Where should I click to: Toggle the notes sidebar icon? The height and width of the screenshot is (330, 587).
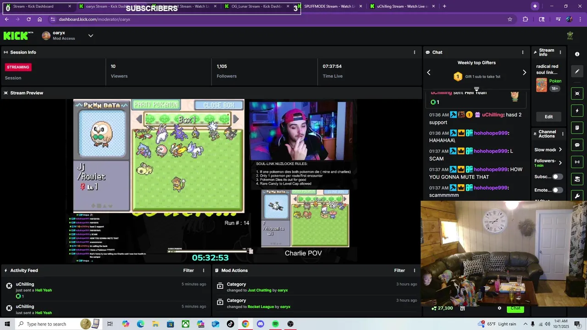coord(577,128)
